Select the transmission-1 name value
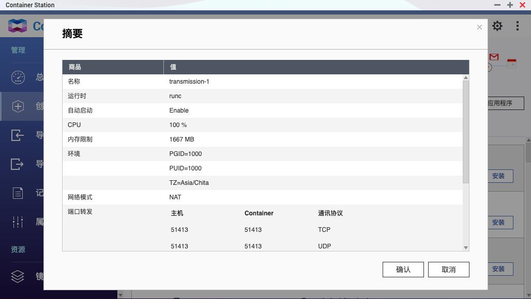531x299 pixels. [x=189, y=82]
